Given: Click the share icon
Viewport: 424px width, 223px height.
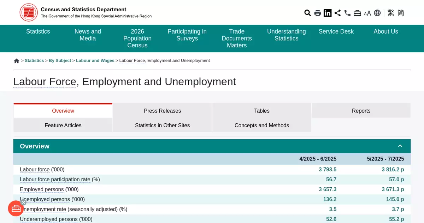Looking at the screenshot, I should click(337, 13).
